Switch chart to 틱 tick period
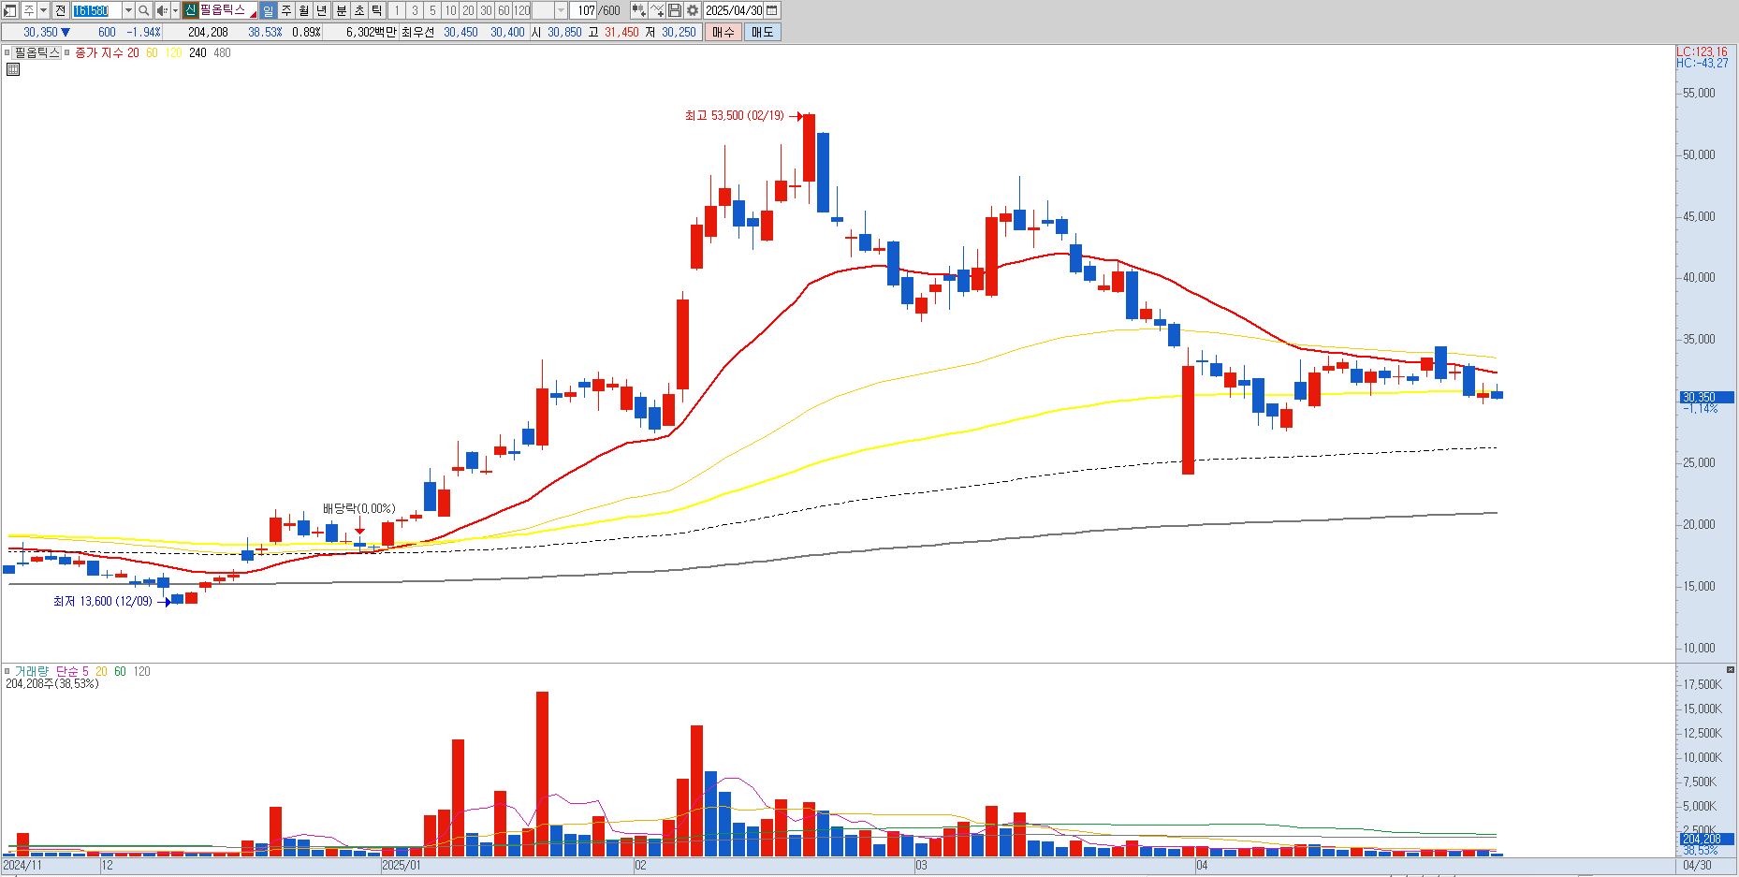The image size is (1739, 877). coord(376,10)
